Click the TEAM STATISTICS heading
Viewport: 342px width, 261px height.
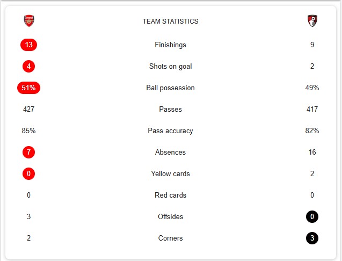click(170, 21)
